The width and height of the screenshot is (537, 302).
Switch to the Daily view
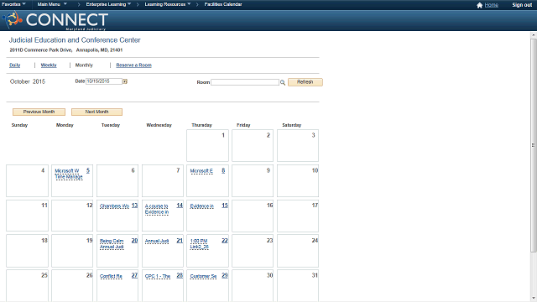[15, 65]
